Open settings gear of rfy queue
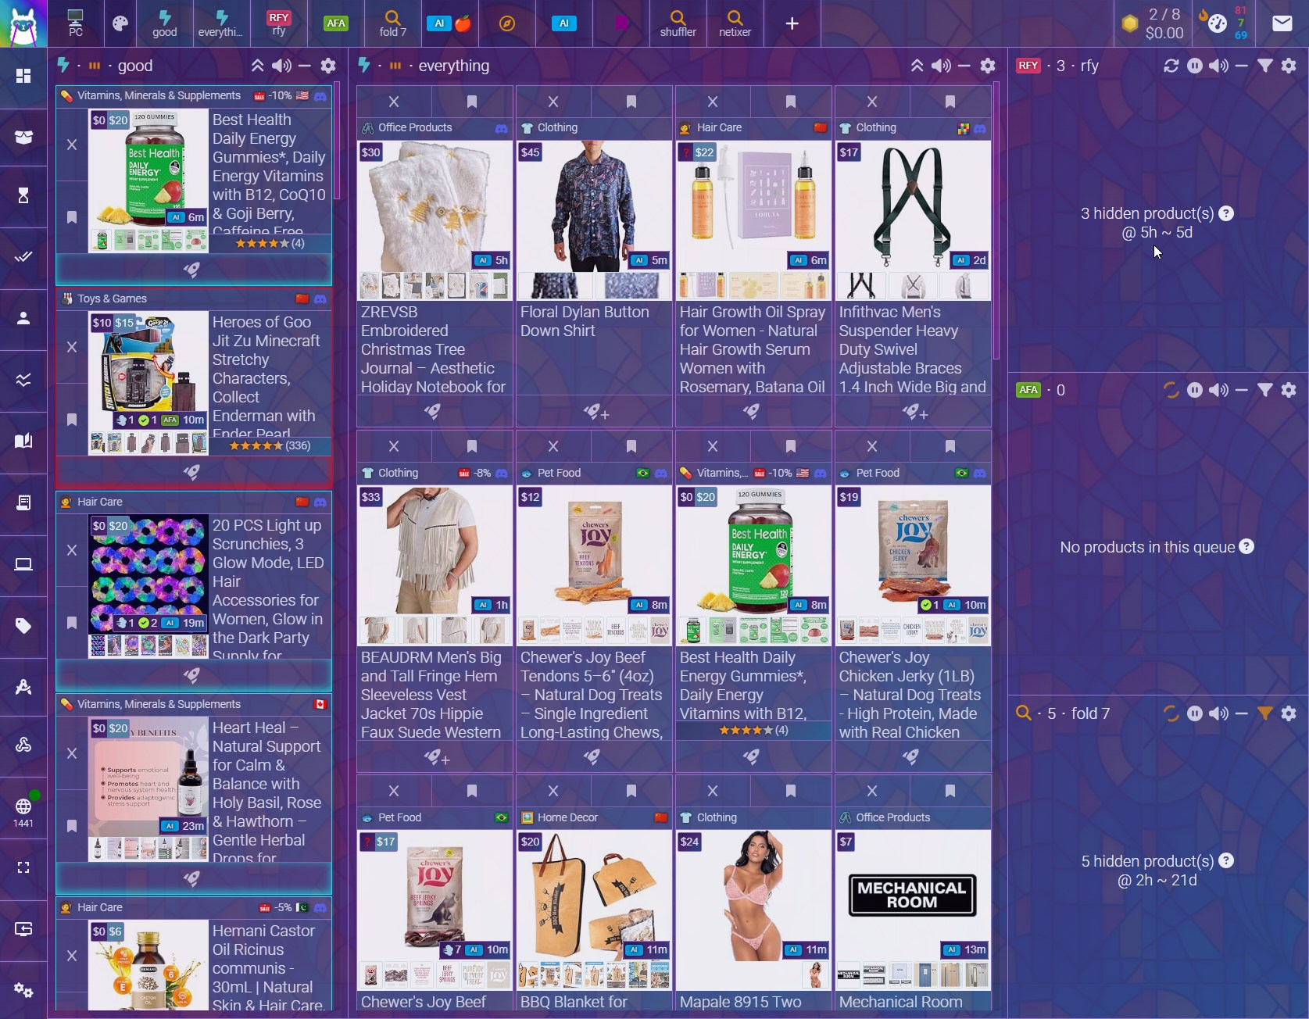 pos(1289,66)
